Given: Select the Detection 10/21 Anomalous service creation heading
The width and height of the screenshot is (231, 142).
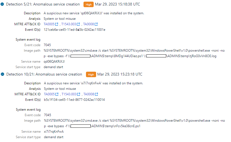Looking at the screenshot, I should [44, 74].
